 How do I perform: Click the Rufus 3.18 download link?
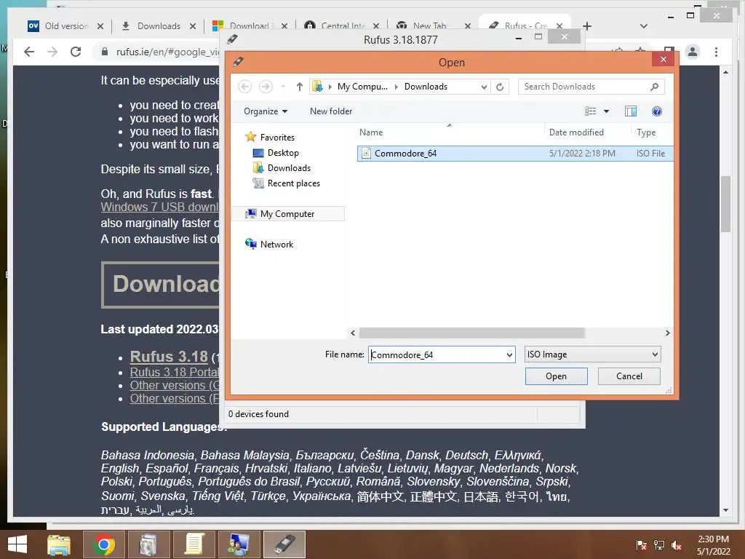[169, 357]
